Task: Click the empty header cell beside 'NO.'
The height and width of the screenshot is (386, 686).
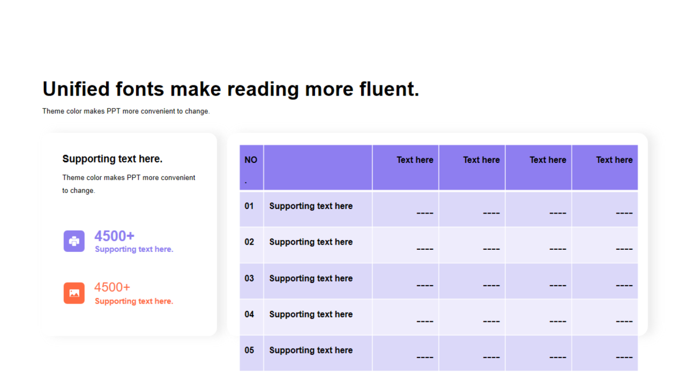Action: (x=318, y=167)
